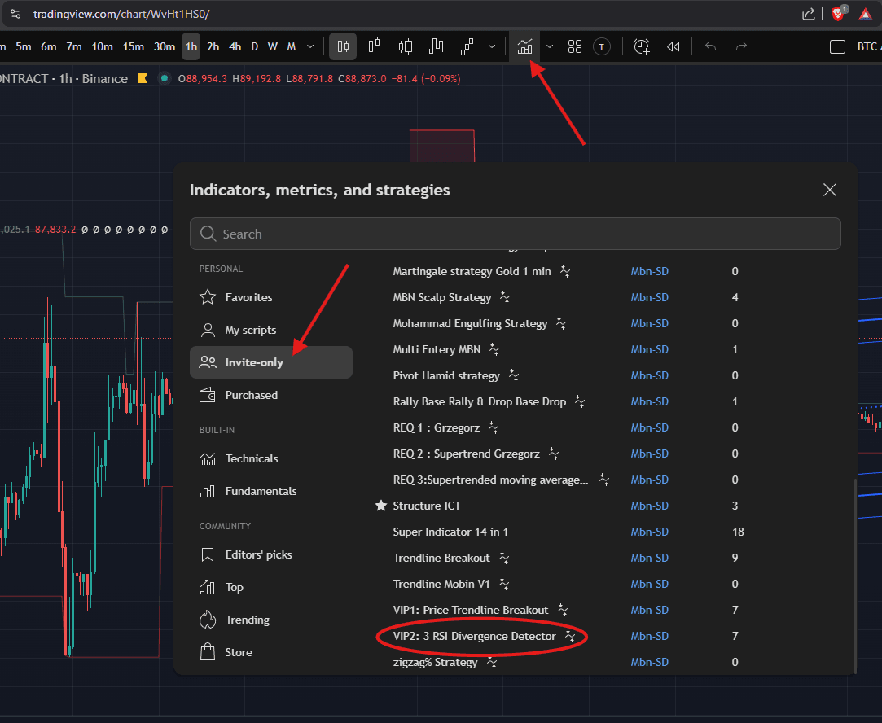Switch to the W weekly timeframe
Screen dimensions: 882x723
[273, 46]
